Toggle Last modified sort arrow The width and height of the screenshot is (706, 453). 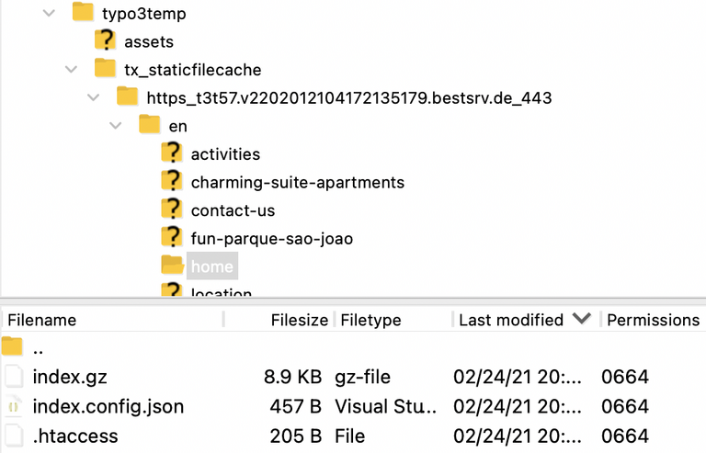pyautogui.click(x=581, y=319)
